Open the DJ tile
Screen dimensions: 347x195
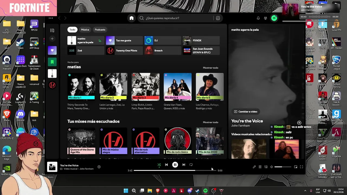tap(163, 40)
